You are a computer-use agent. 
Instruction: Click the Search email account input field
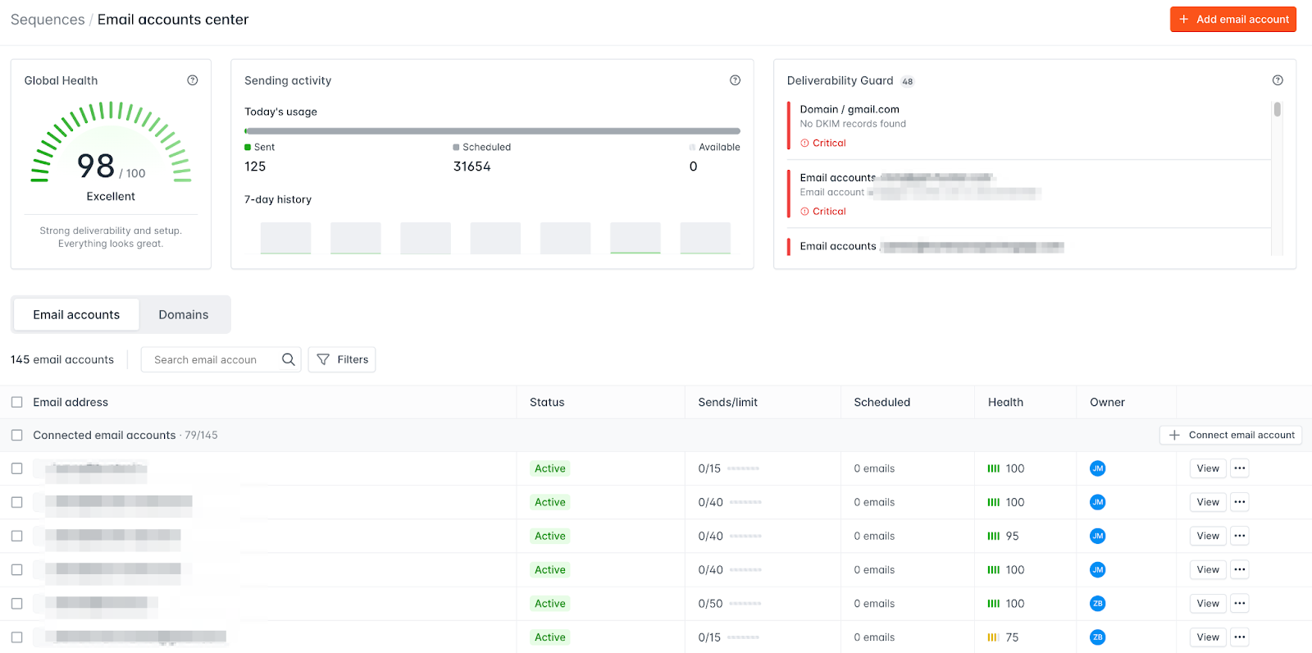point(212,359)
